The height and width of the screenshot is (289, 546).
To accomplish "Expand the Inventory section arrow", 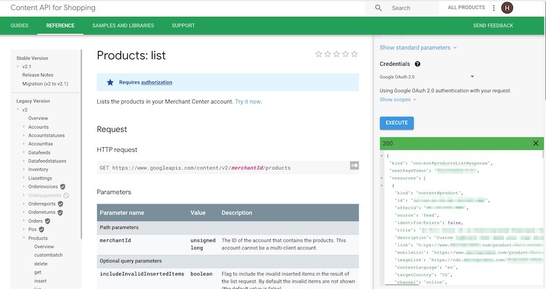I will [x=24, y=169].
